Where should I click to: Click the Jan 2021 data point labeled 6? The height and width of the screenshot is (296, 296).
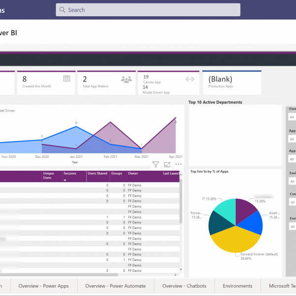tap(76, 127)
